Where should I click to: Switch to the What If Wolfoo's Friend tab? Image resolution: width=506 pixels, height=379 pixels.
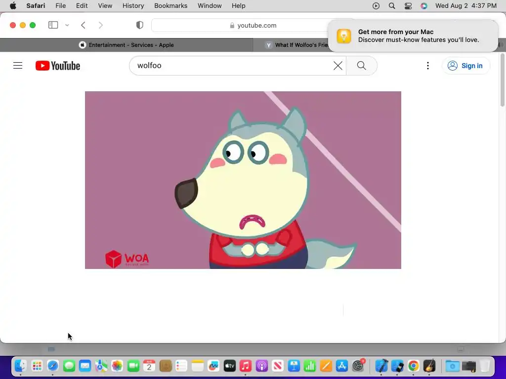[297, 45]
